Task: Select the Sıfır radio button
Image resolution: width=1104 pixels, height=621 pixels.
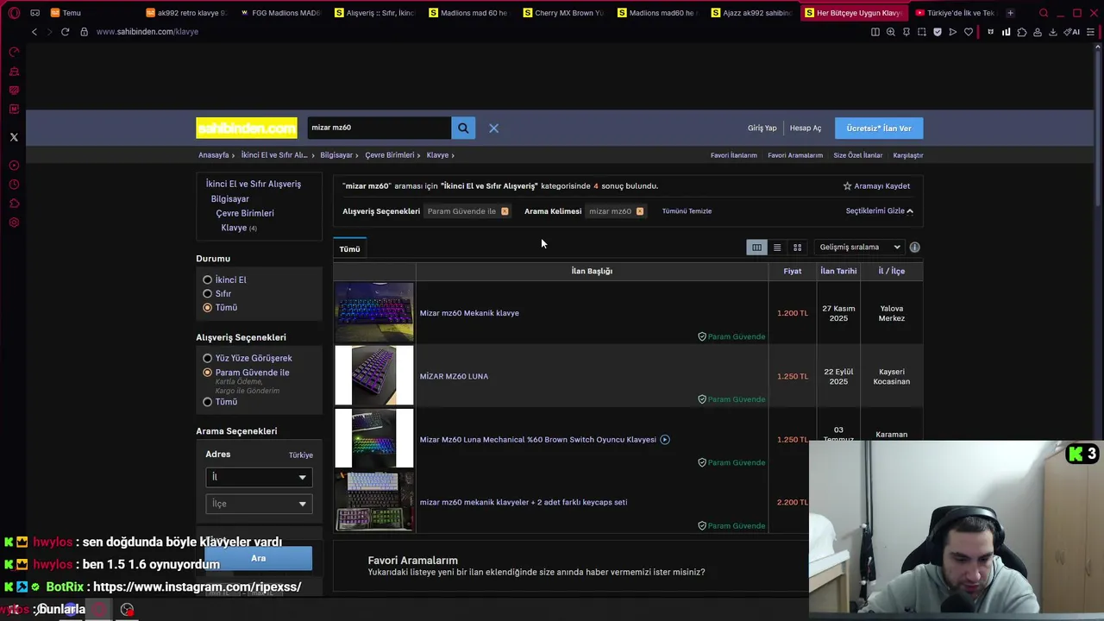Action: [x=207, y=294]
